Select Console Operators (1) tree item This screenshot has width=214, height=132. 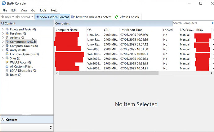point(24,54)
